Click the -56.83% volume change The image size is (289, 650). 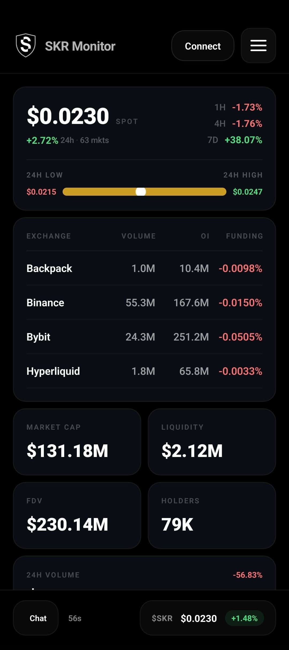248,575
